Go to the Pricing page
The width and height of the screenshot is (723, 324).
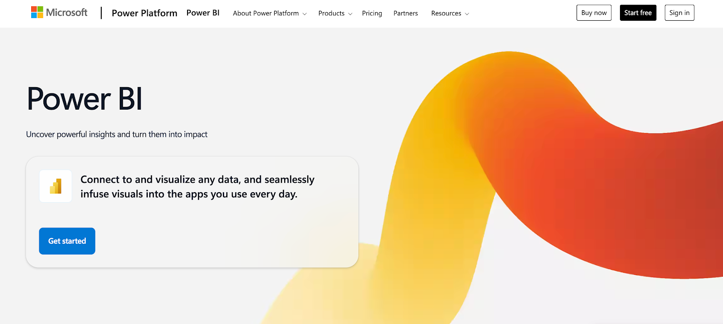click(x=372, y=14)
